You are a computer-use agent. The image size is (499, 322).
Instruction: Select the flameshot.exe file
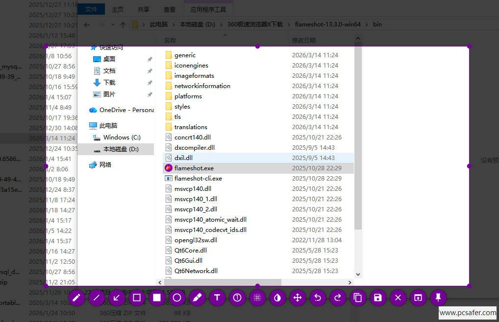194,168
